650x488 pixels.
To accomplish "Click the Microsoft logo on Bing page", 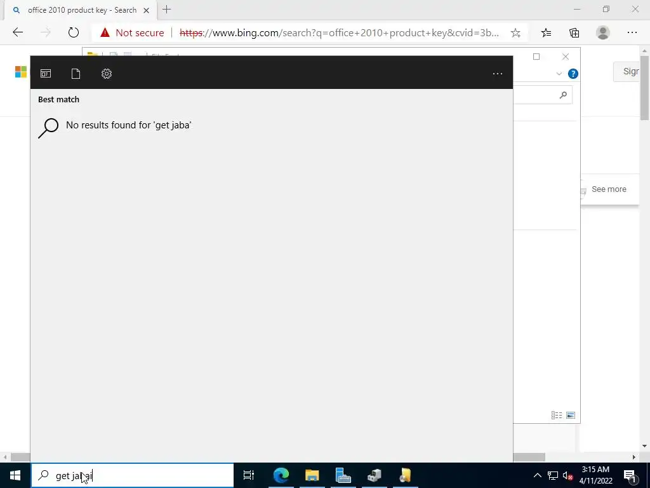I will [21, 72].
